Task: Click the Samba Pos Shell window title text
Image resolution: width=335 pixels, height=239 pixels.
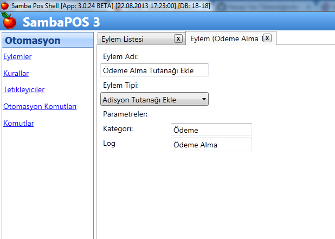Action: pyautogui.click(x=111, y=6)
